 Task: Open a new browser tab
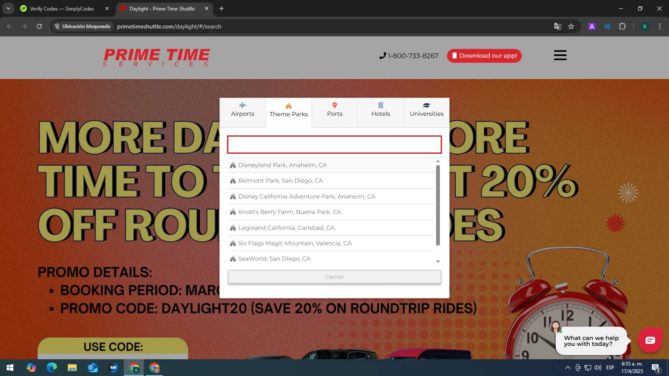point(222,8)
